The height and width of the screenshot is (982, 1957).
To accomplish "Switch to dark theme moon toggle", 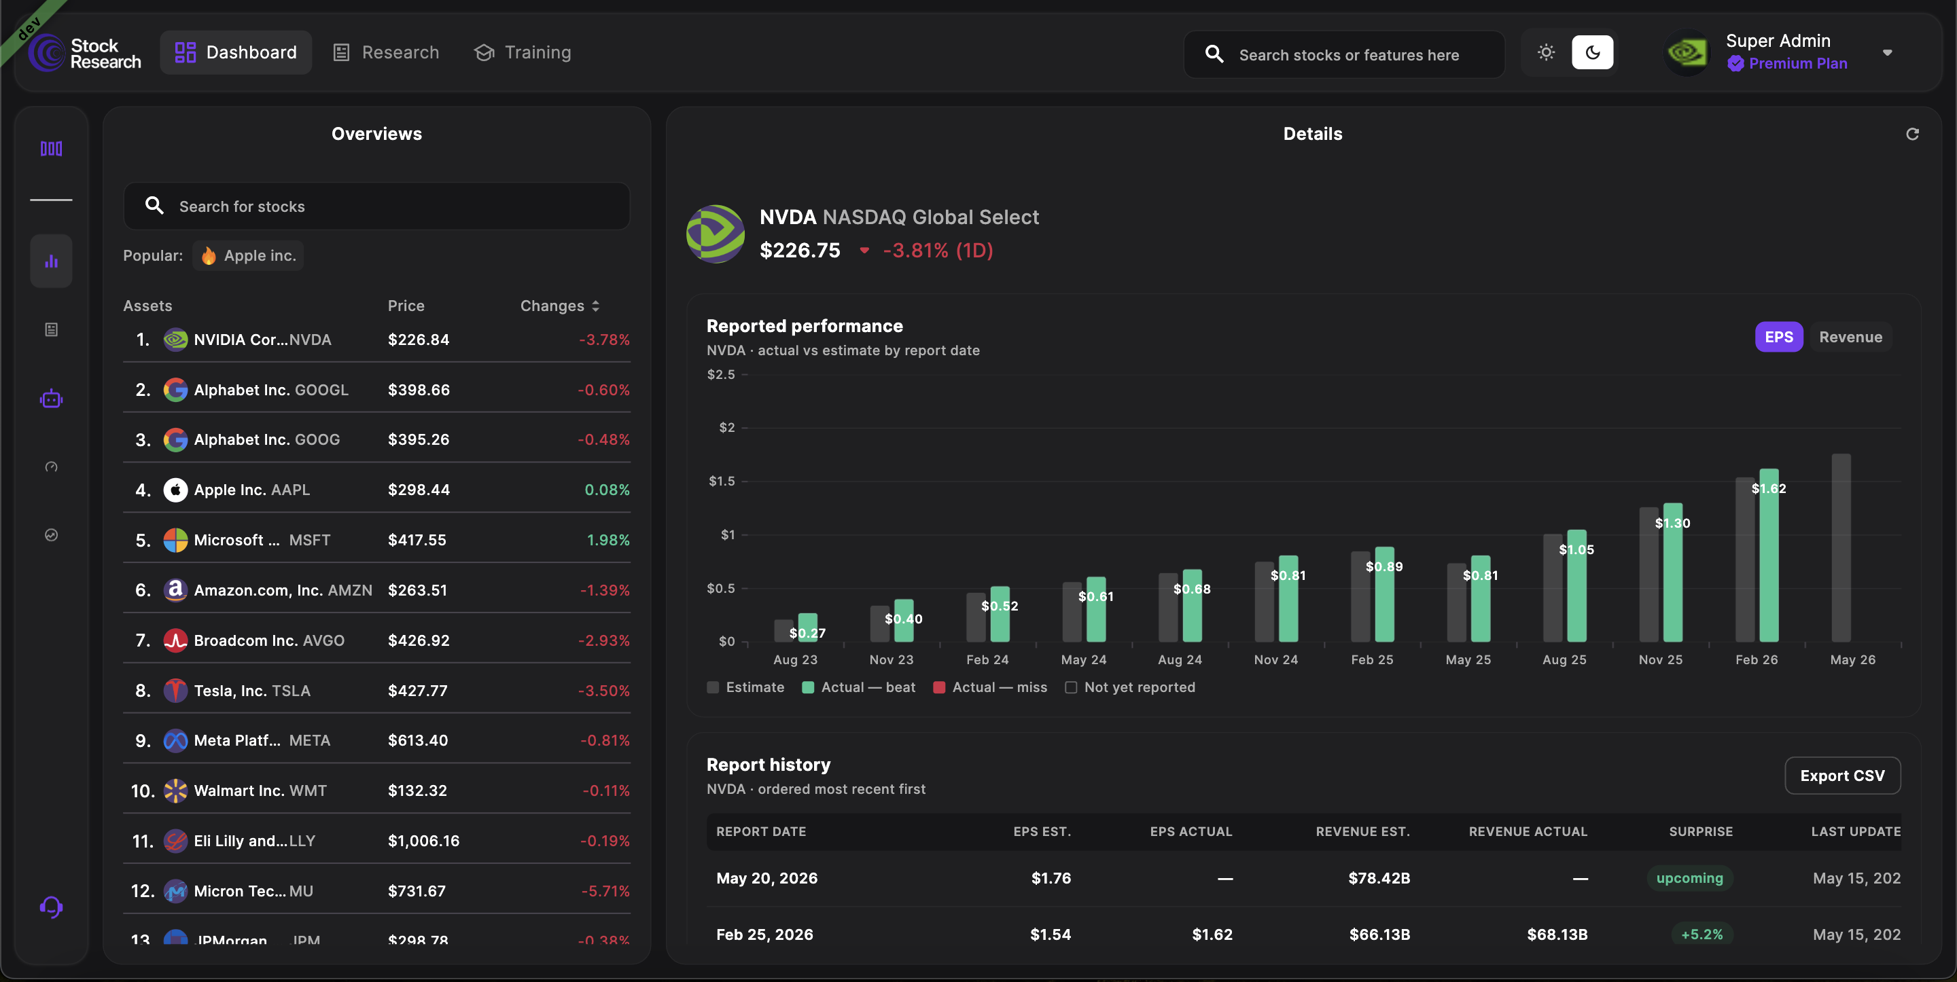I will pyautogui.click(x=1592, y=52).
